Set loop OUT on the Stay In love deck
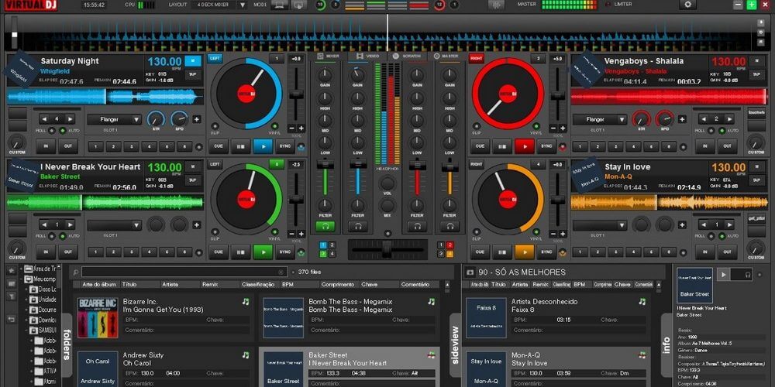Screen dimensions: 775x387 click(728, 252)
